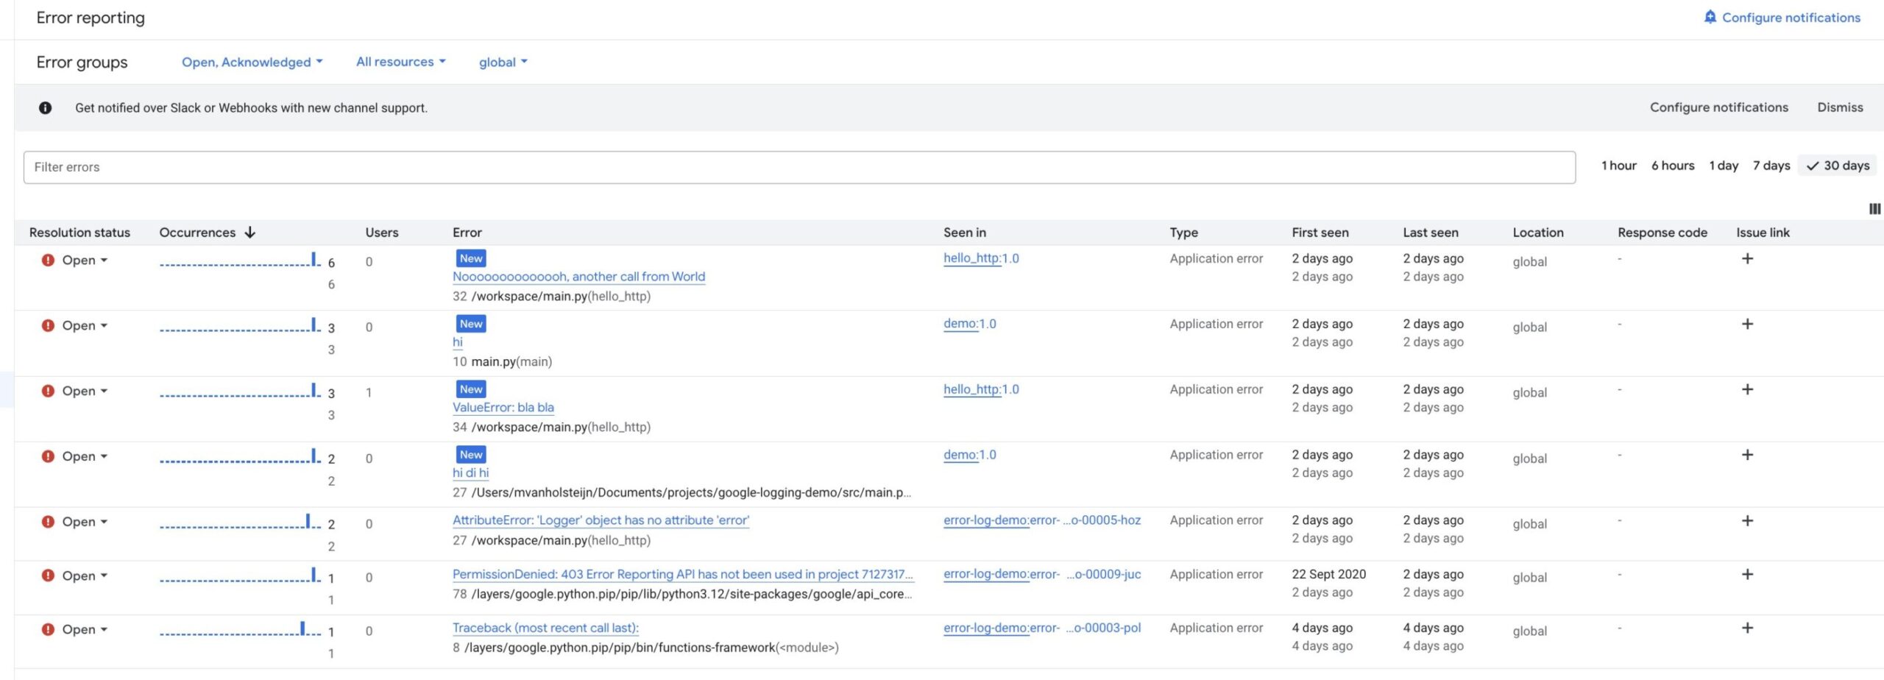Open error-log-demo service ending 00009-juc

[x=1042, y=574]
